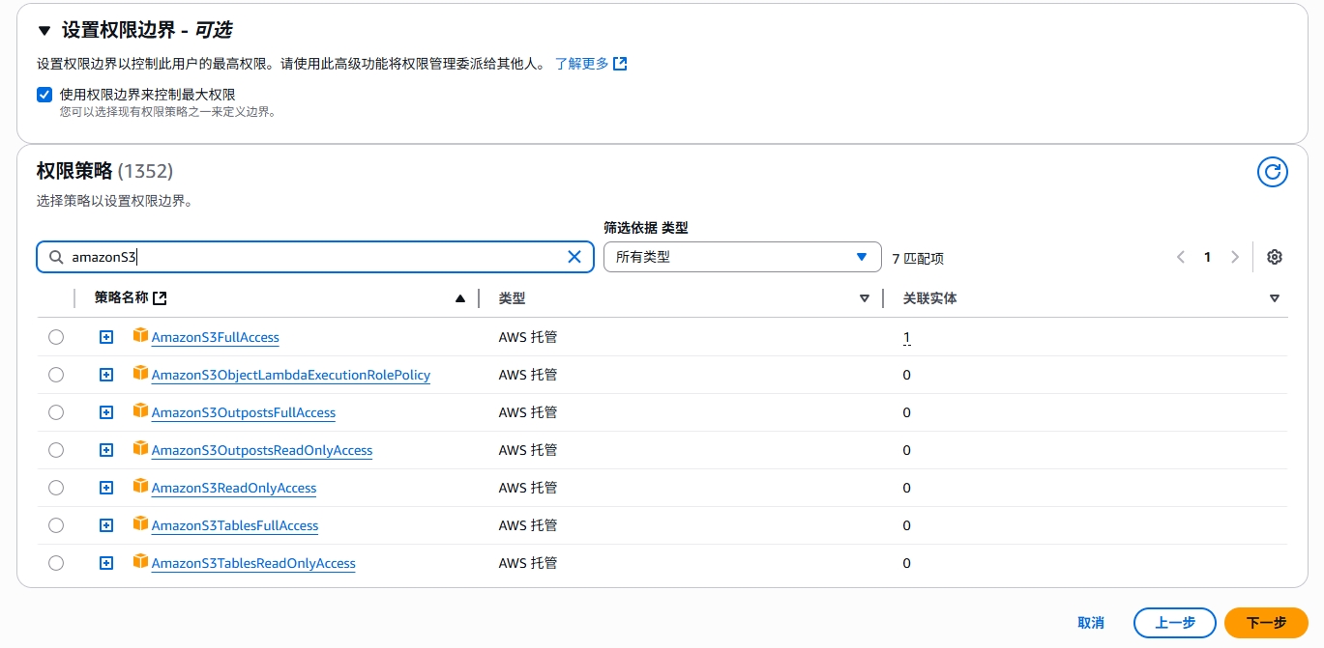Select AmazonS3OutpostsReadOnlyAccess radio button
Image resolution: width=1324 pixels, height=648 pixels.
pyautogui.click(x=56, y=450)
